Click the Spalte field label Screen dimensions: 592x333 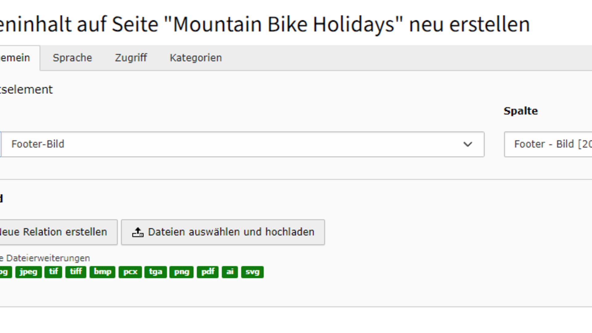click(520, 111)
